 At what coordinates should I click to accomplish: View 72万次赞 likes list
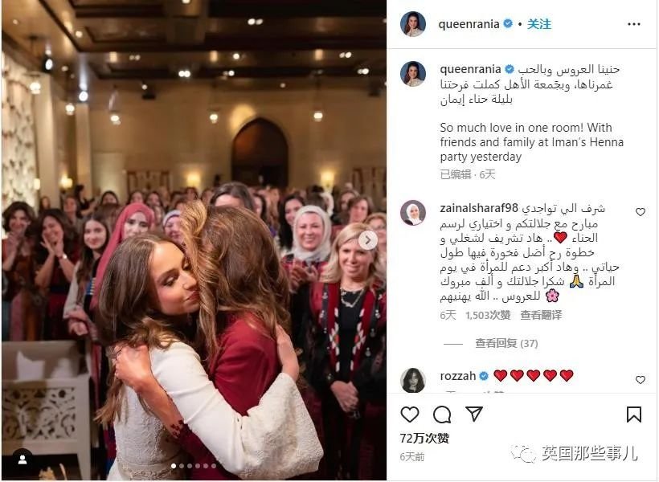[x=424, y=439]
